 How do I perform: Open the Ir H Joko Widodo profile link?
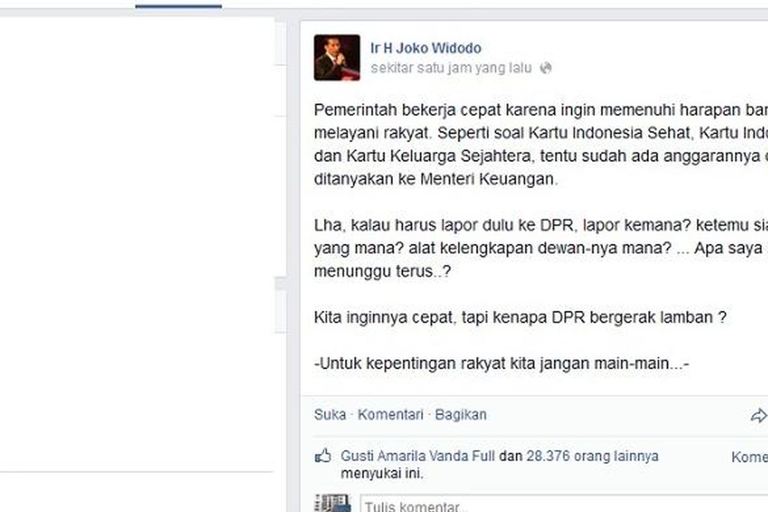426,48
